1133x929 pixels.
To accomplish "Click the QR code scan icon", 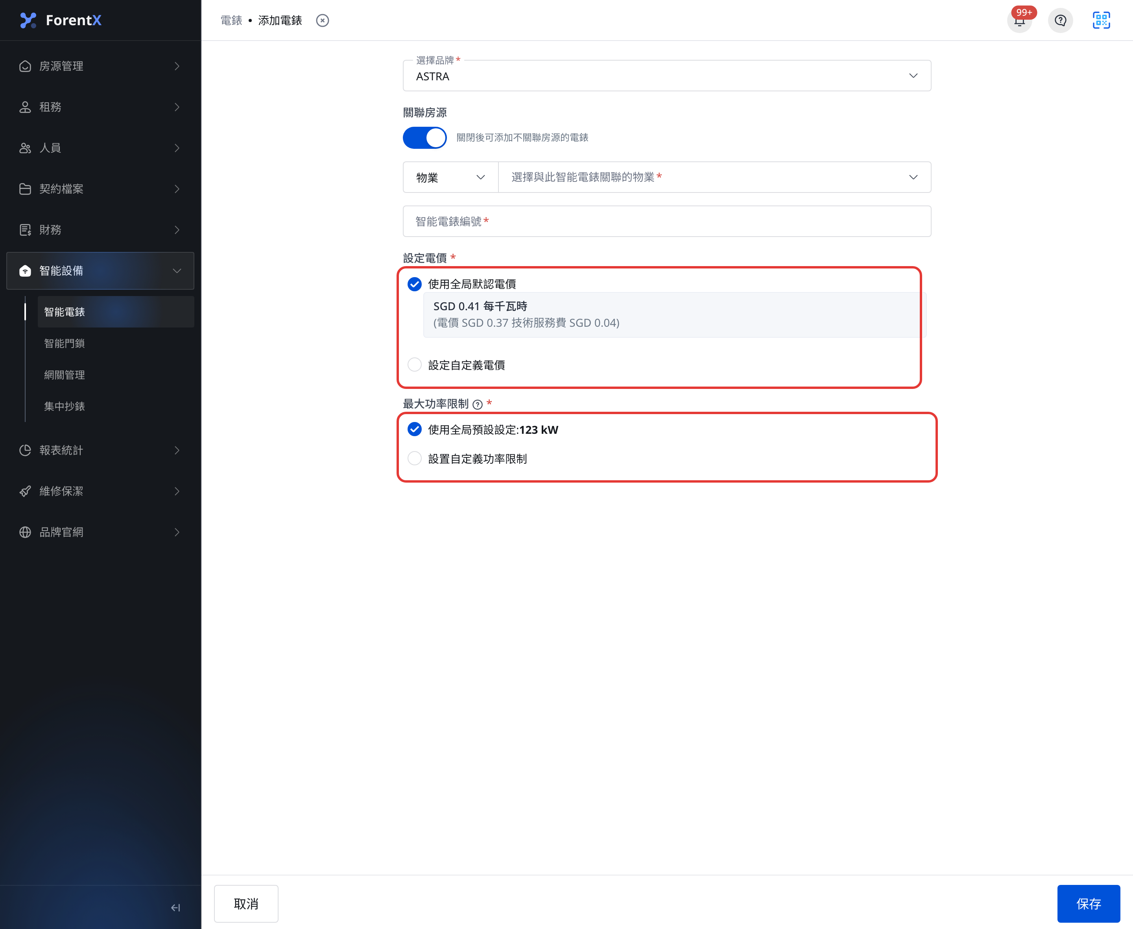I will coord(1101,20).
